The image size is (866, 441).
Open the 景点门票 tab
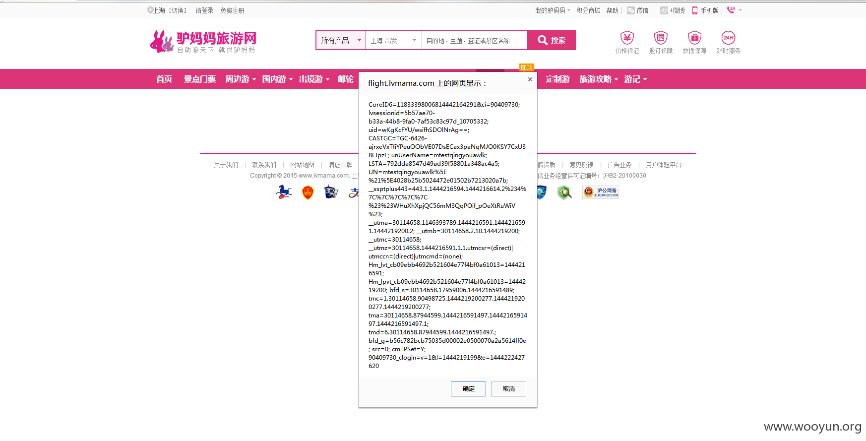click(x=200, y=79)
